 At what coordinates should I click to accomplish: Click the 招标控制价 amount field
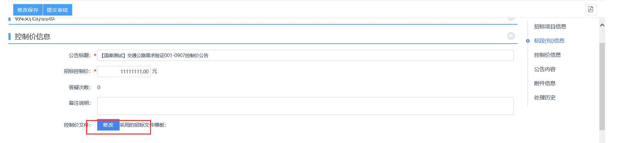(124, 71)
